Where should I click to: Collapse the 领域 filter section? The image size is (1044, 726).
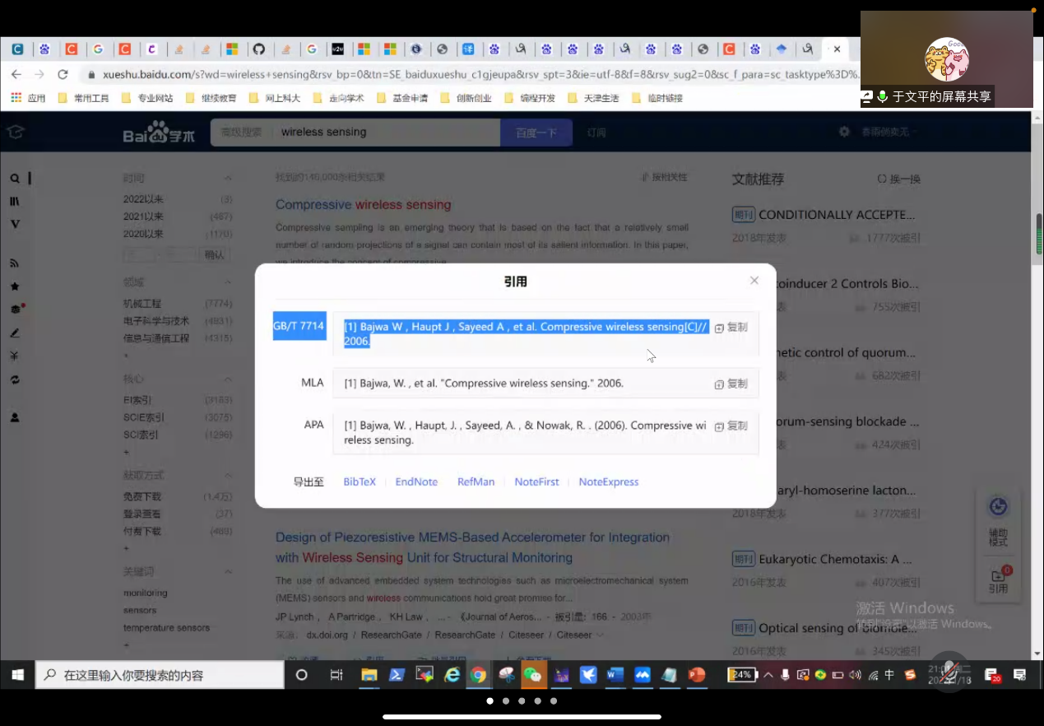coord(228,282)
